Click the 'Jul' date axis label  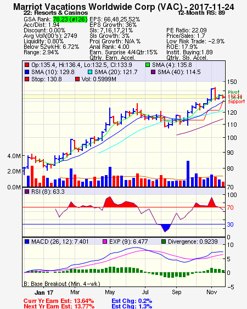(145, 292)
